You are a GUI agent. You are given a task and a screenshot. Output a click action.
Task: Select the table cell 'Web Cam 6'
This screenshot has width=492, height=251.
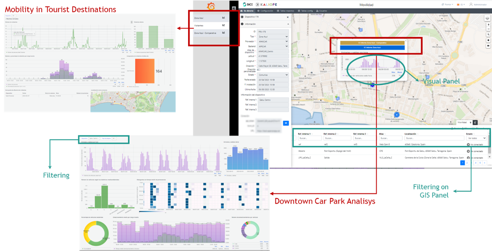(385, 144)
